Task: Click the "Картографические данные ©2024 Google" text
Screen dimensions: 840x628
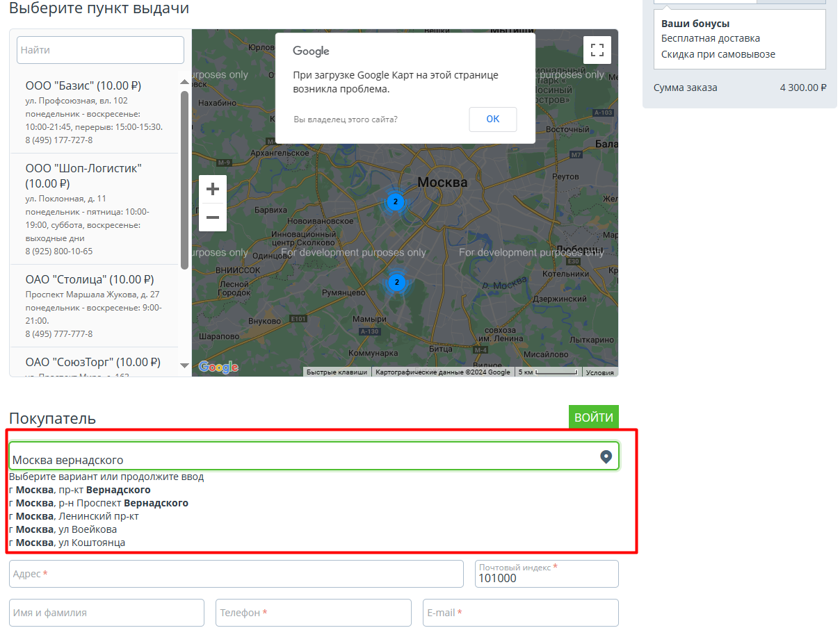Action: [443, 372]
